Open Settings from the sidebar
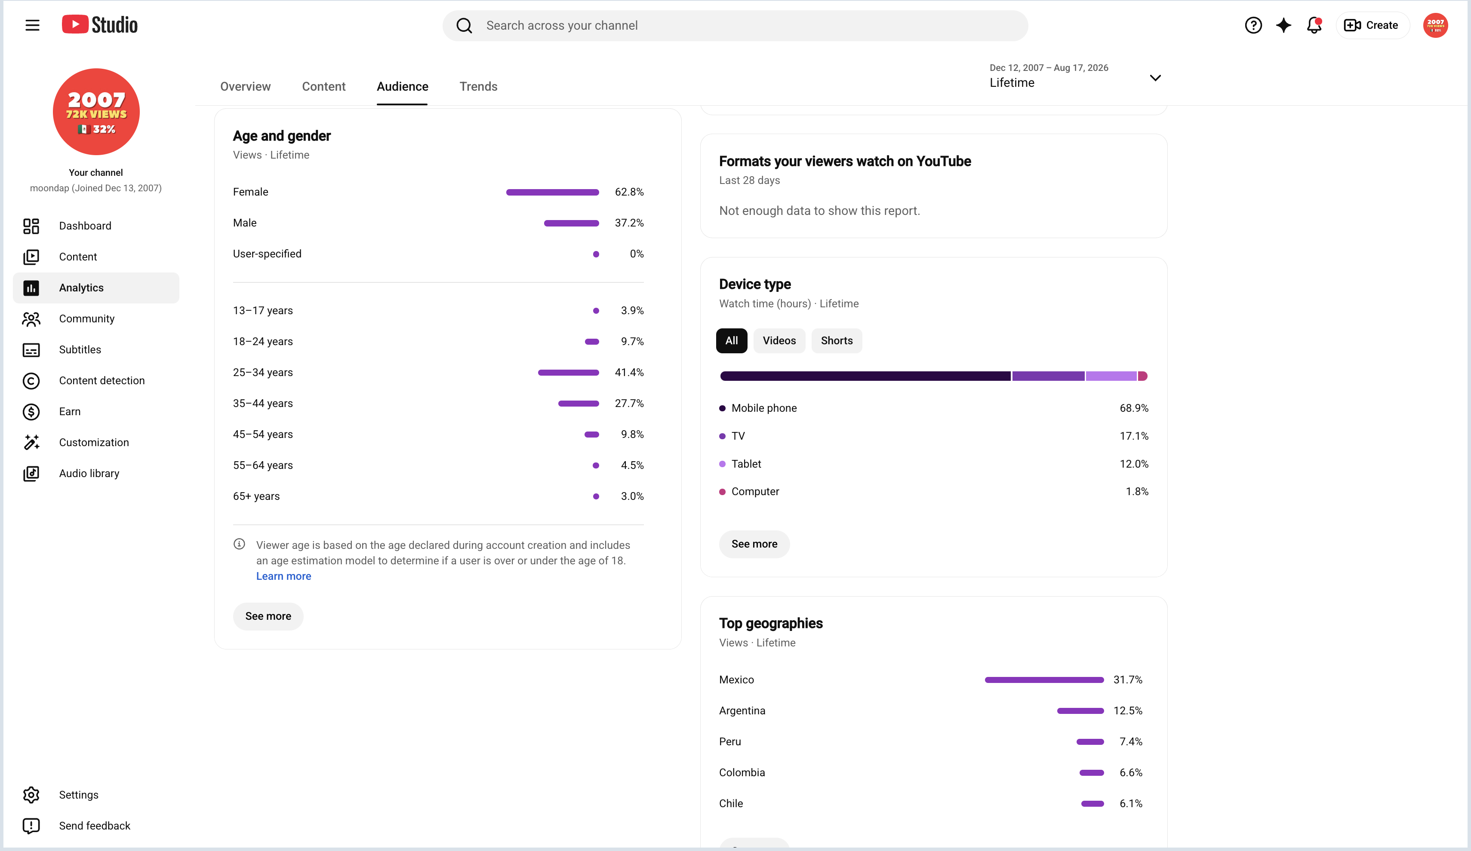1471x851 pixels. [x=96, y=794]
